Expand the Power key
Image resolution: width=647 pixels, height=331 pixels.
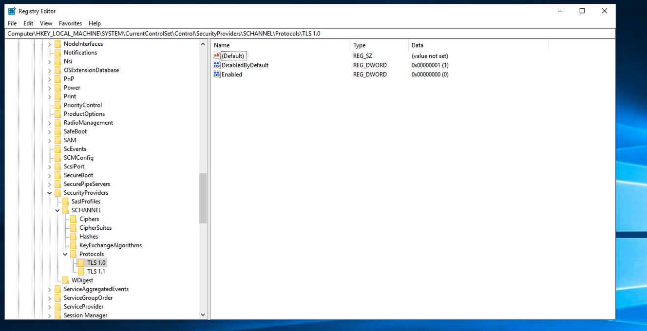[50, 88]
